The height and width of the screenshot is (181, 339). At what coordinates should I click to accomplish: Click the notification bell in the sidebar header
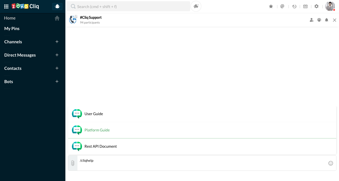[x=57, y=7]
